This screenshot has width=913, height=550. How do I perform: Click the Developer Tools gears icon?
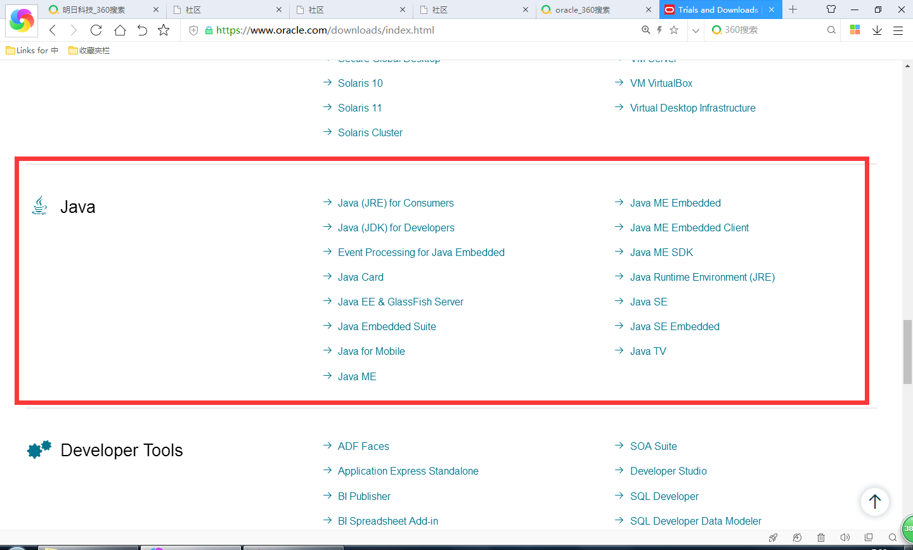click(39, 449)
